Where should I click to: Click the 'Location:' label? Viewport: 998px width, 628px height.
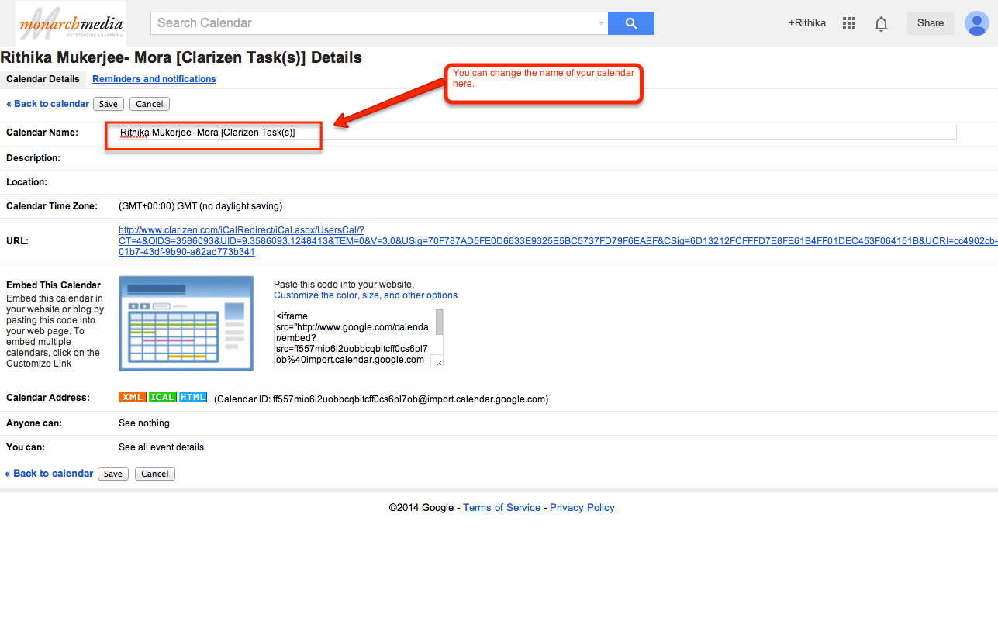[27, 182]
